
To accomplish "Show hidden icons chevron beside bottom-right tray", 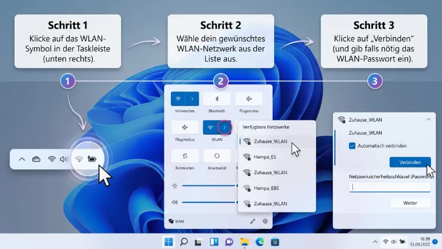I will (375, 242).
